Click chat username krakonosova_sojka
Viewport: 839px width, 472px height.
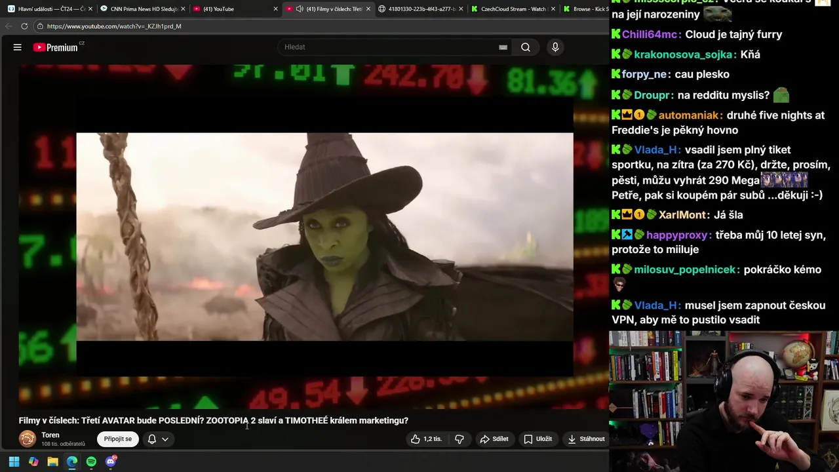coord(684,54)
